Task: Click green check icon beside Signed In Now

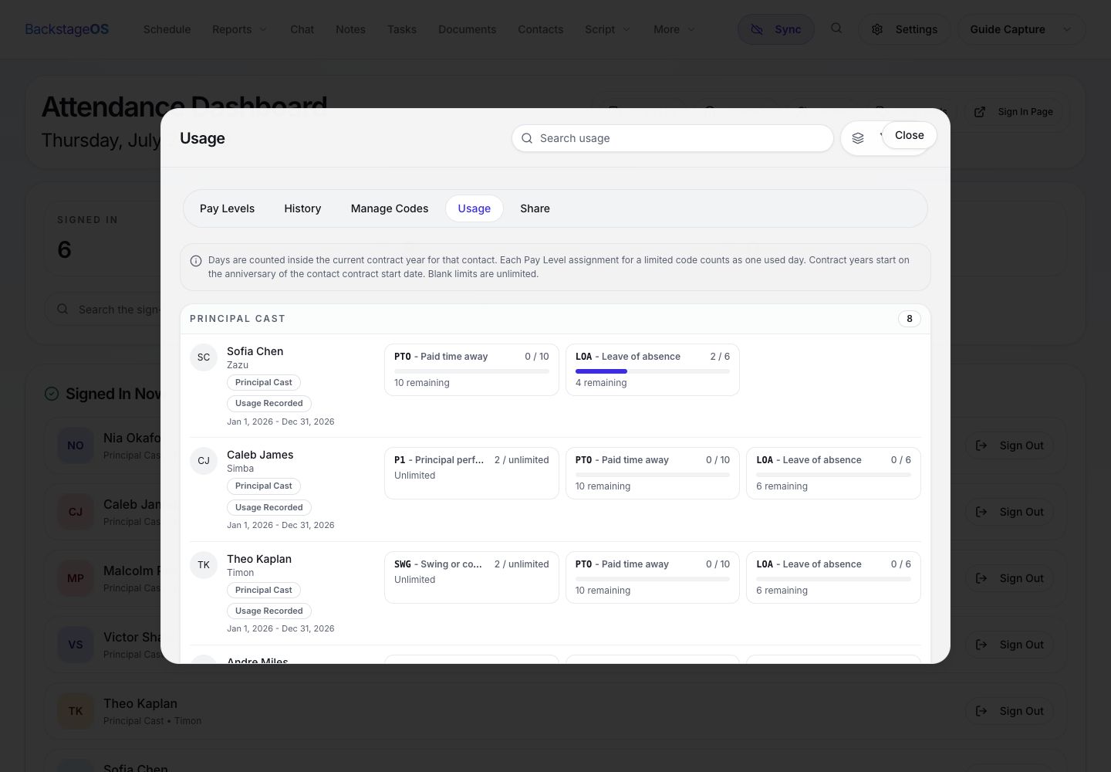Action: [52, 394]
